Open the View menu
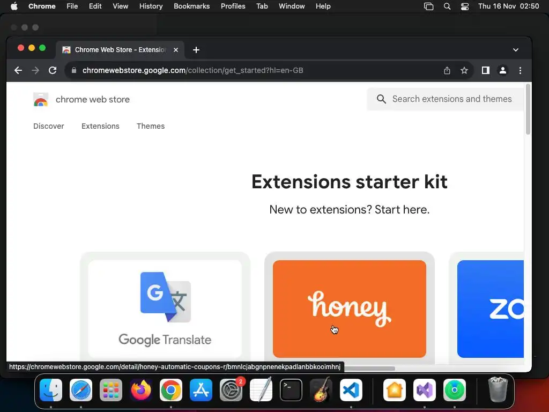The image size is (549, 412). 121,6
